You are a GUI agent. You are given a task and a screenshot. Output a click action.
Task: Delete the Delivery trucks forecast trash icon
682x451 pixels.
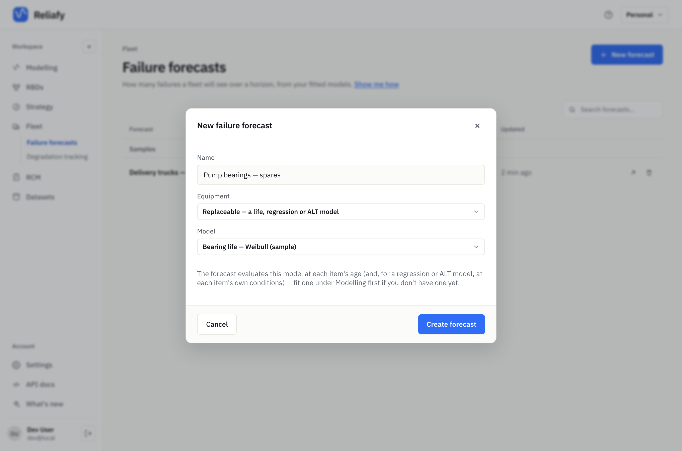point(649,173)
